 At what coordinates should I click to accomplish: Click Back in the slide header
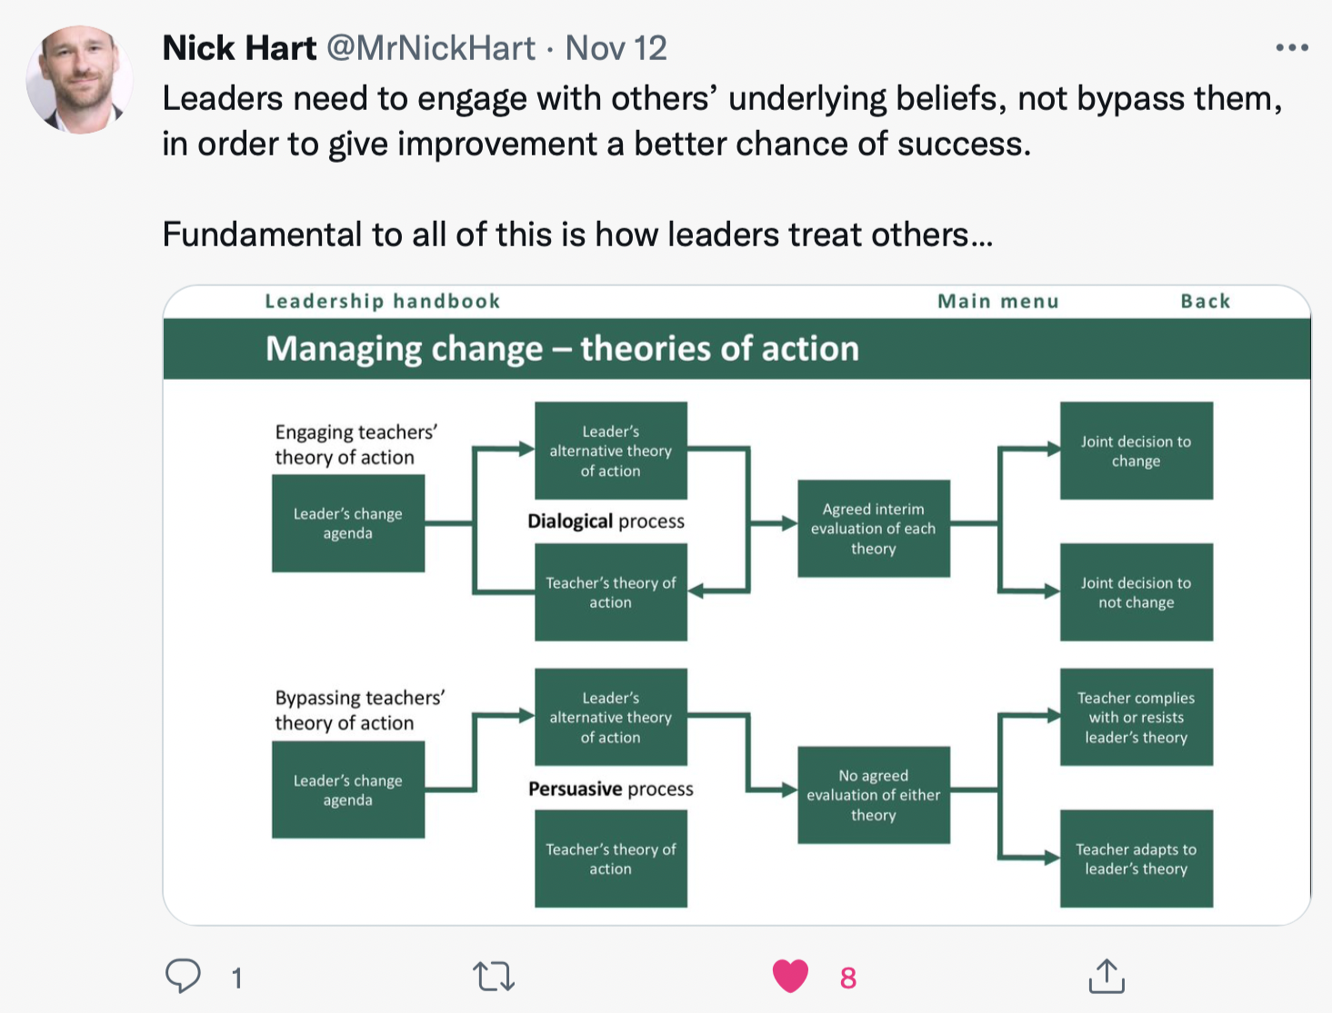(1205, 302)
